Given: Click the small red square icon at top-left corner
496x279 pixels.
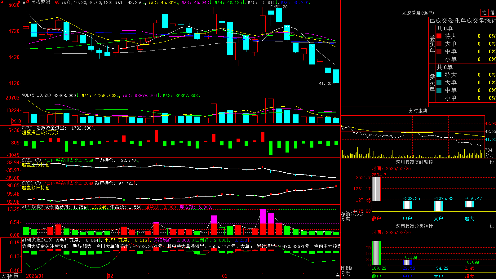Looking at the screenshot, I should pos(2,2).
